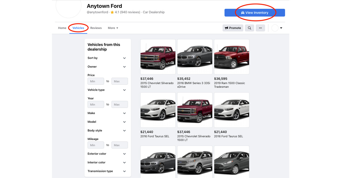Expand the Make filter

point(124,113)
